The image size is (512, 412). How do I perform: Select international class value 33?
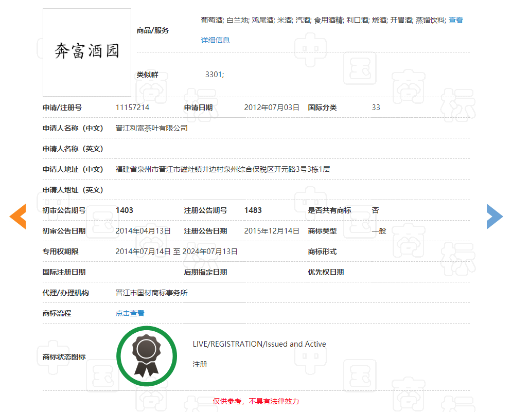(376, 108)
